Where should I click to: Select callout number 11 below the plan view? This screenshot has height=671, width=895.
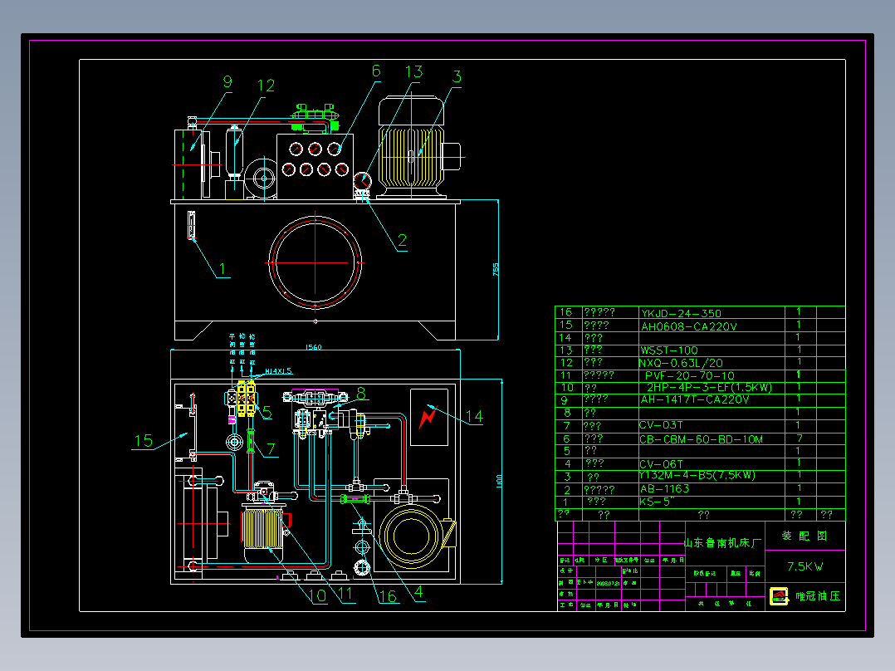coord(345,594)
